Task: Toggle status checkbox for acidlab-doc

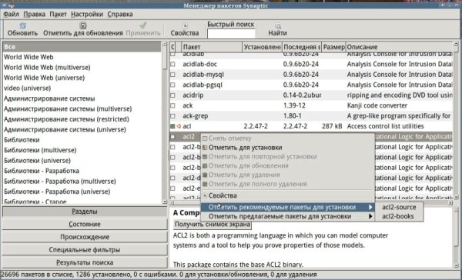Action: 172,64
